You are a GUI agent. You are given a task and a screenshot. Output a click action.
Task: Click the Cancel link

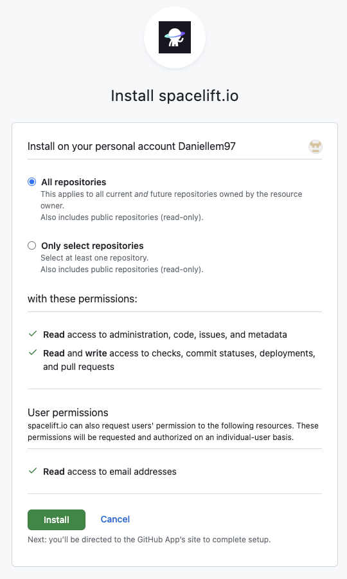pyautogui.click(x=115, y=519)
